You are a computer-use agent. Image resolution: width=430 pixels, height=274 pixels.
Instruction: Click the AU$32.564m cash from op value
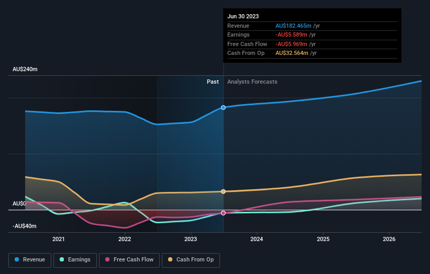(292, 53)
